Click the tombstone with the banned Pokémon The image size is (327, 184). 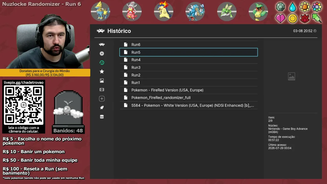pyautogui.click(x=68, y=109)
